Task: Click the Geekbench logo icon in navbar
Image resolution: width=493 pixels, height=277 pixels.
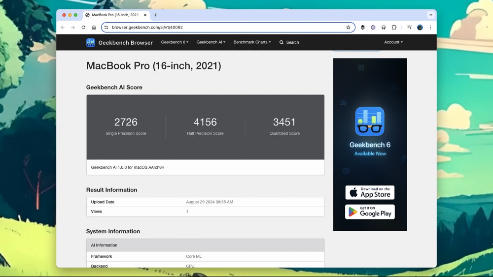Action: coord(91,42)
